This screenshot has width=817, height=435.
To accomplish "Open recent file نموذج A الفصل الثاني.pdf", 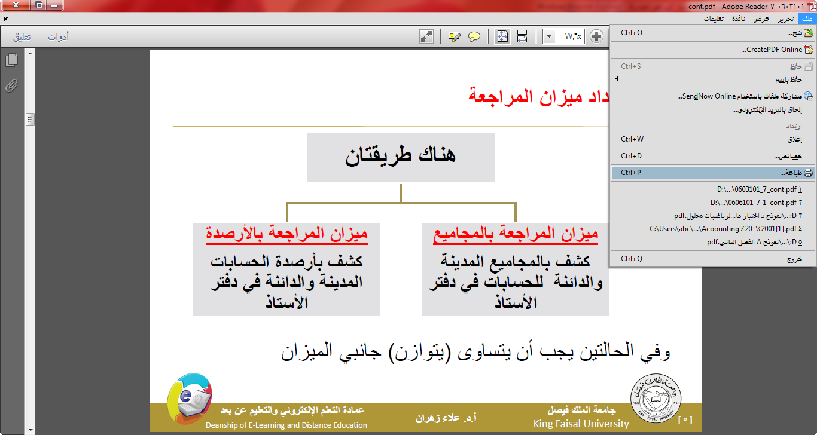I will click(x=712, y=242).
